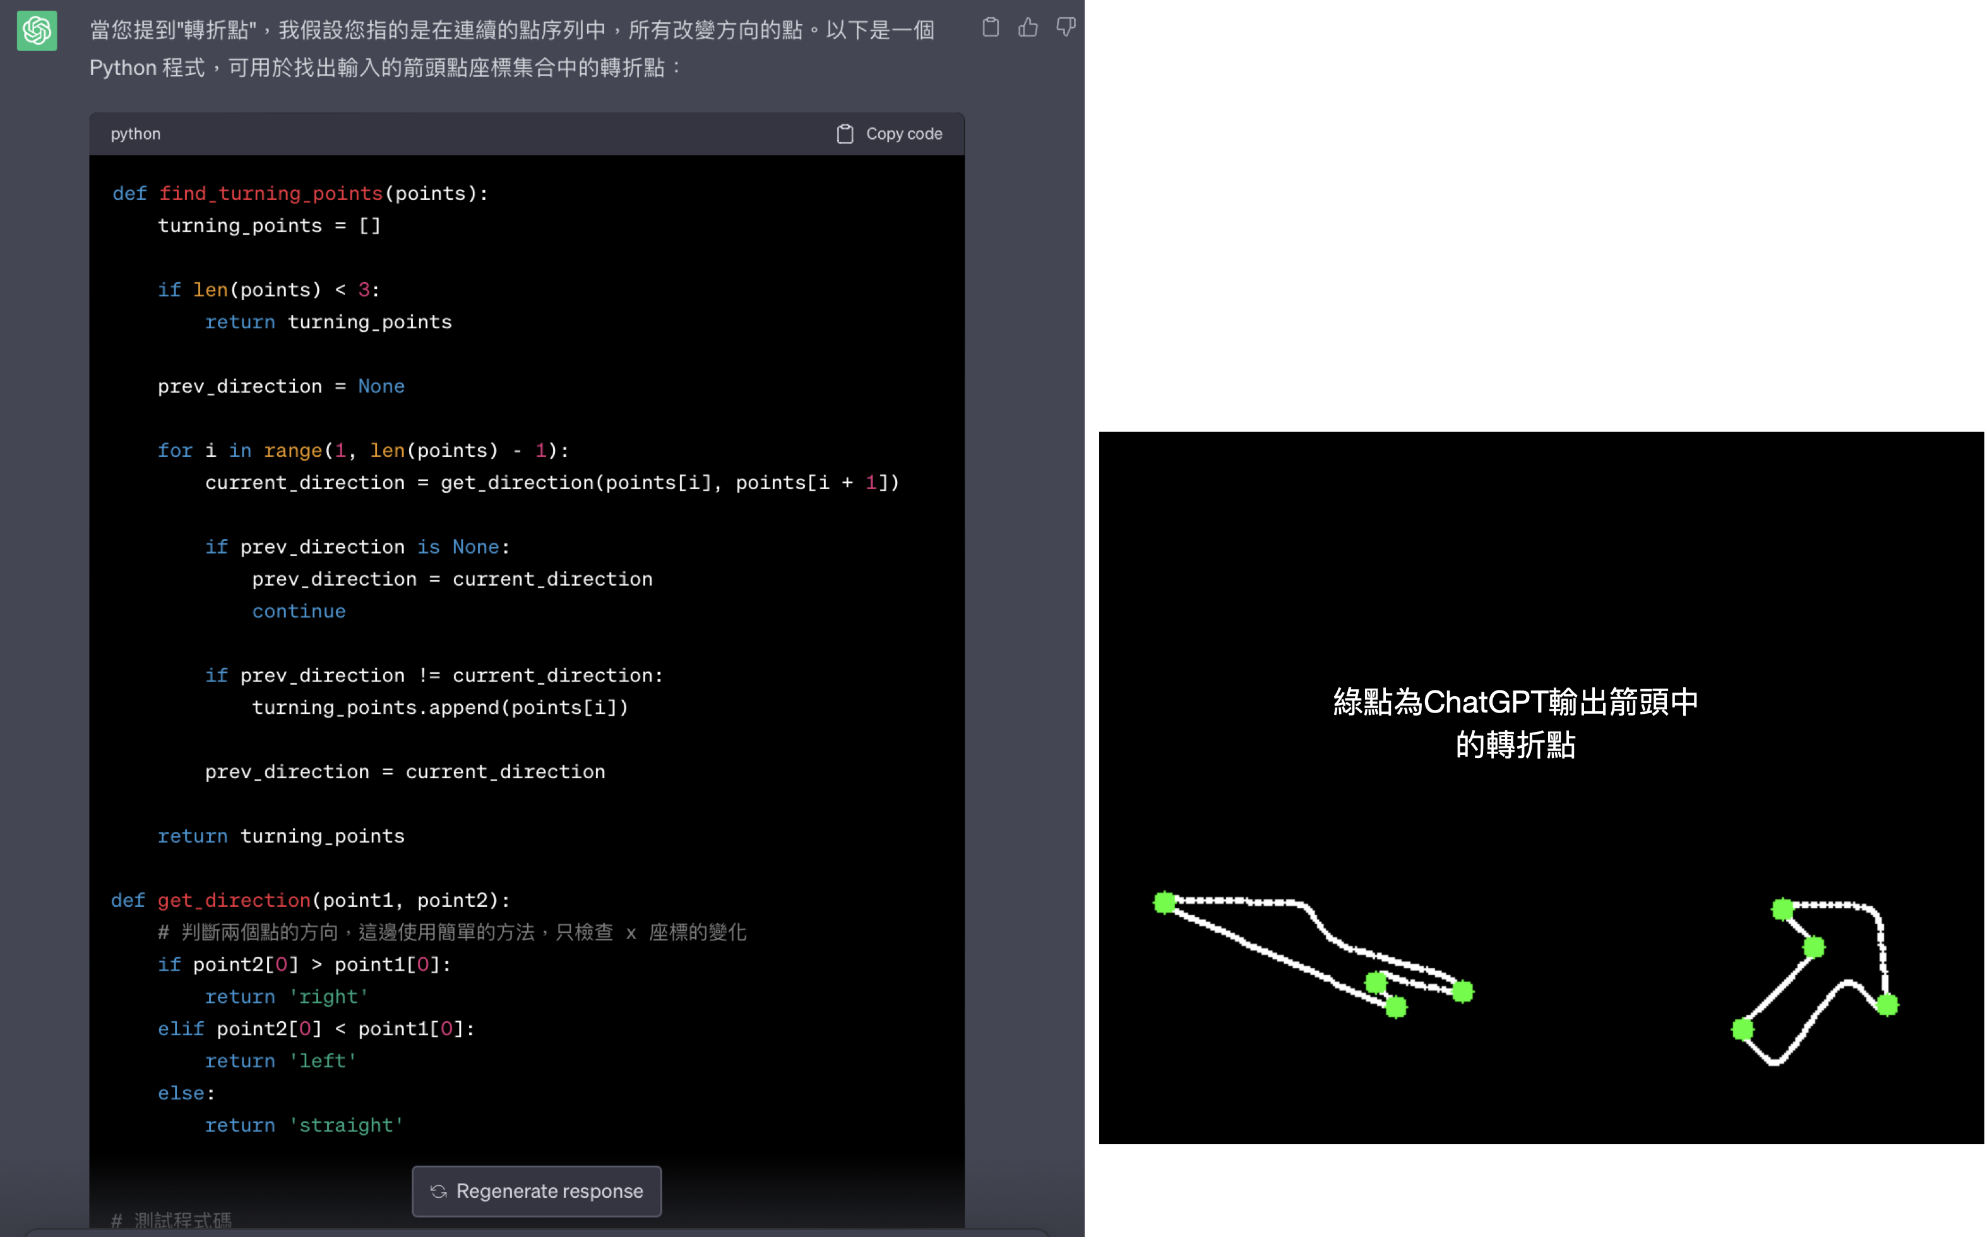Click the Copy code button
Image resolution: width=1985 pixels, height=1237 pixels.
tap(890, 133)
